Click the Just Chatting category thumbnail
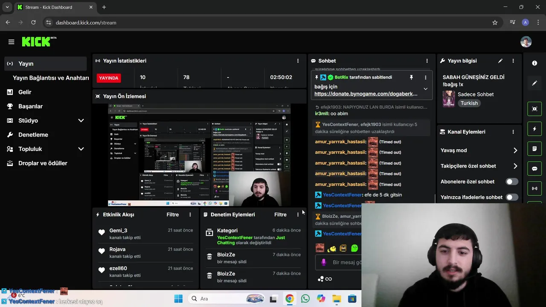This screenshot has width=546, height=307. click(448, 98)
